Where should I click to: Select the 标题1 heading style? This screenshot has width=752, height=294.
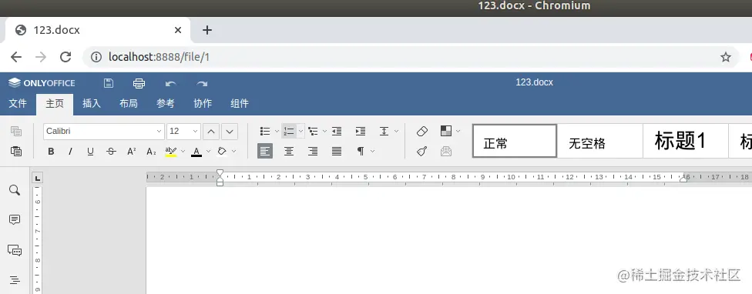pos(686,141)
